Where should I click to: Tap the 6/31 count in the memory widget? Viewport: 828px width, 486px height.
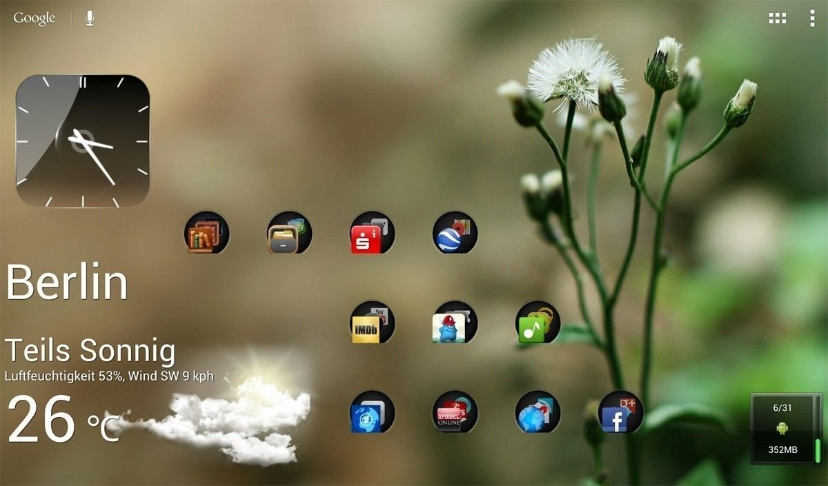(782, 407)
